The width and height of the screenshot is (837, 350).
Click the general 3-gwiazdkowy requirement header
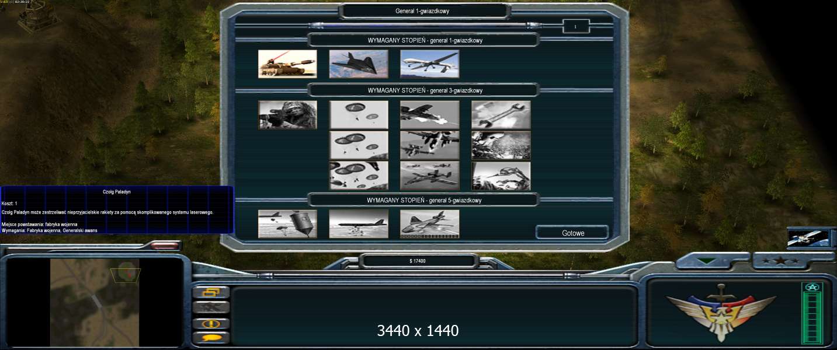coord(423,90)
